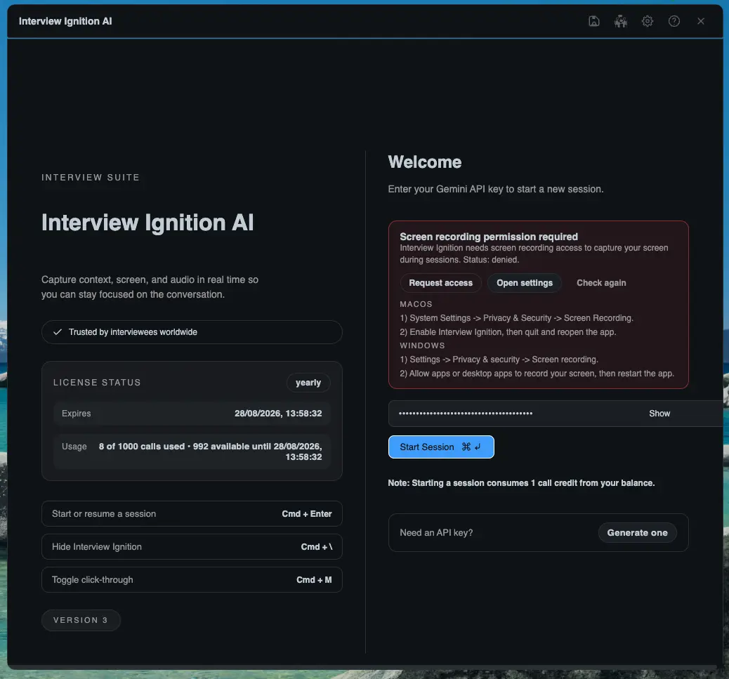This screenshot has height=679, width=729.
Task: Click the Cmd+\ shortcut badge
Action: [x=314, y=546]
